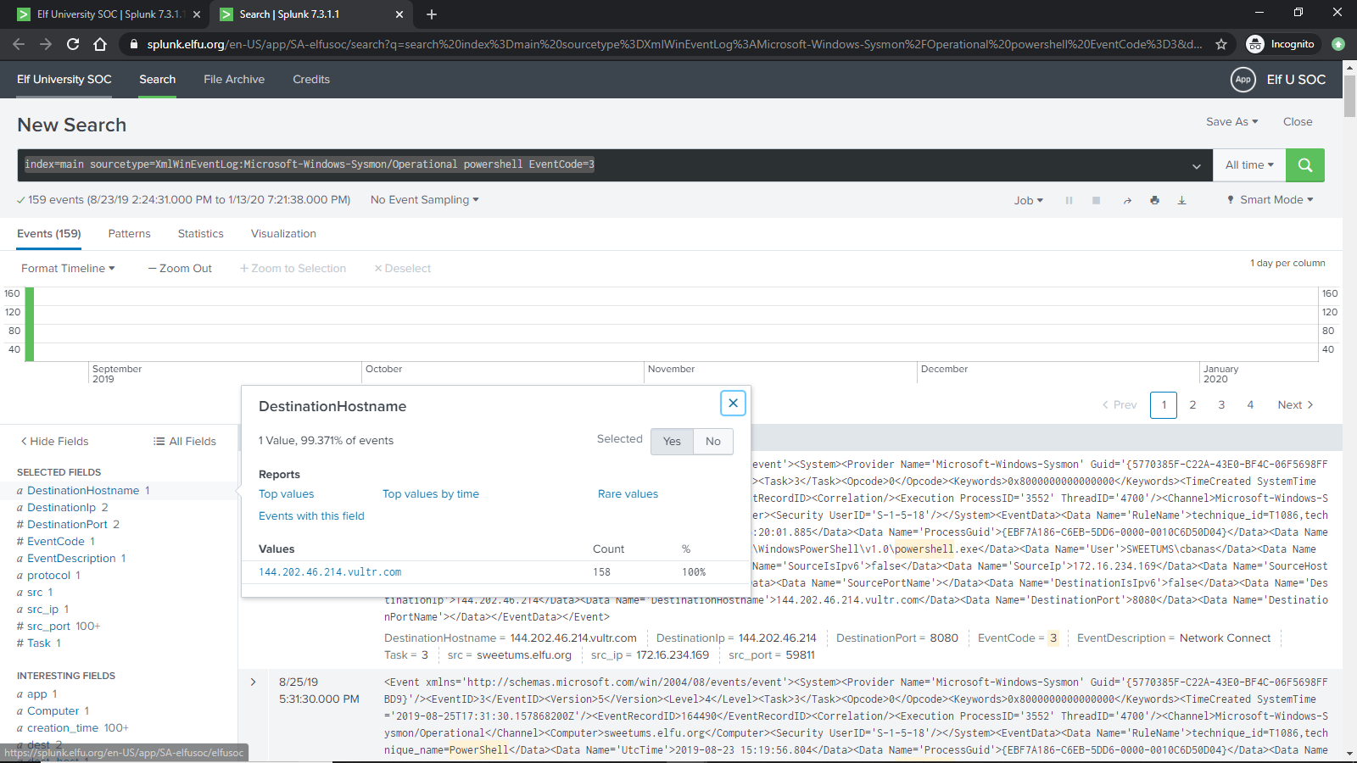The image size is (1357, 763).
Task: Stop the search job
Action: click(1096, 201)
